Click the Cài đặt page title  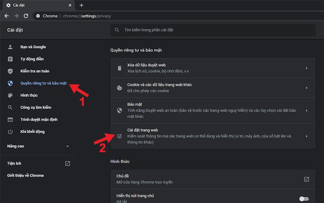[x=15, y=30]
